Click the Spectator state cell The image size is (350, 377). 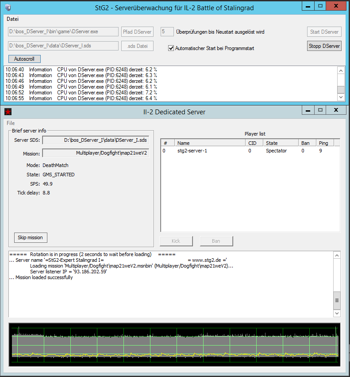pyautogui.click(x=276, y=151)
